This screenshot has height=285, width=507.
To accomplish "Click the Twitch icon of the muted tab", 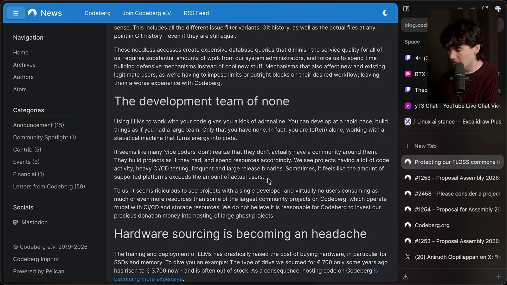I will click(x=408, y=58).
